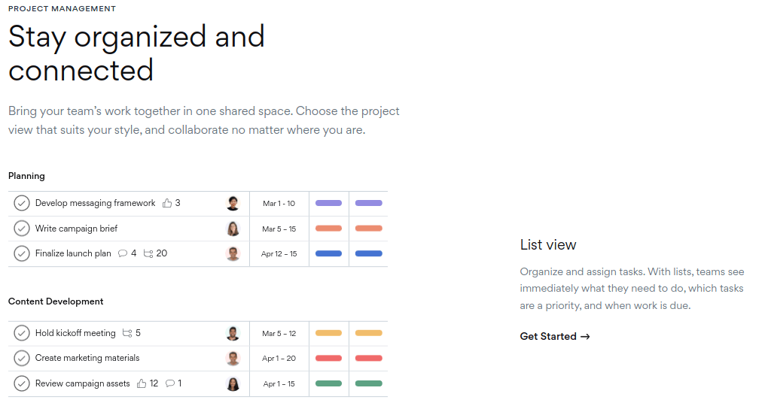Open assignee avatar for Review campaign assets
Viewport: 771px width, 412px height.
(233, 383)
